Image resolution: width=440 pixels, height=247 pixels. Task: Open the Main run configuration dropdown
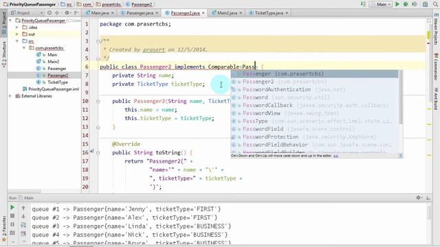(x=381, y=4)
